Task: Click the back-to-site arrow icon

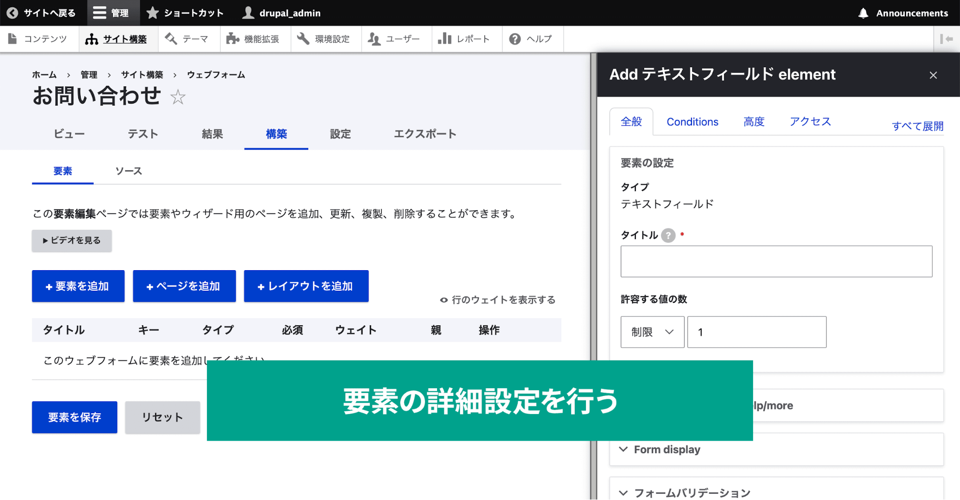Action: tap(12, 13)
